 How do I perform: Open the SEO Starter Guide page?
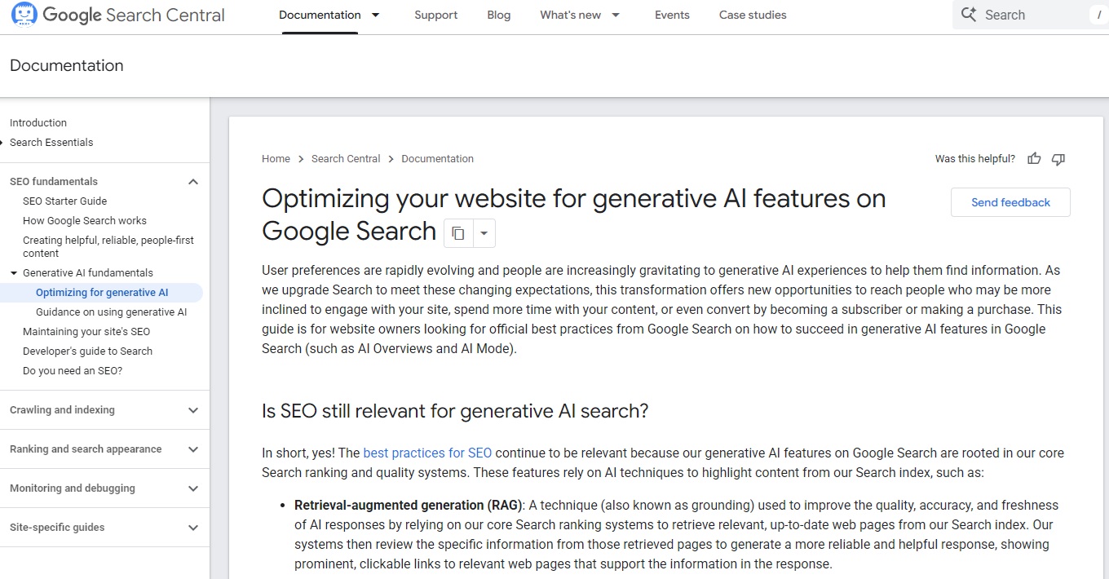64,201
